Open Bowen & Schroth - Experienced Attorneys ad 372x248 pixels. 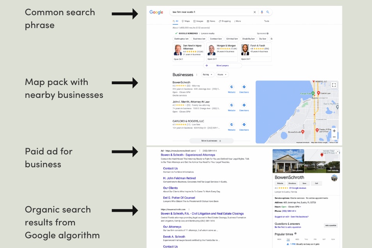(188, 155)
